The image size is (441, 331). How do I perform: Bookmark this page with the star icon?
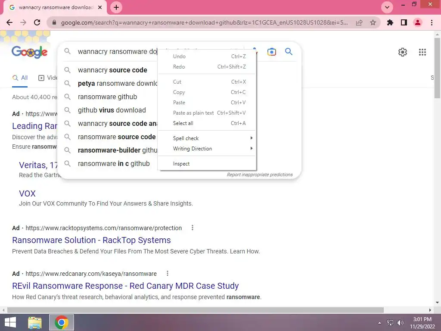point(373,22)
